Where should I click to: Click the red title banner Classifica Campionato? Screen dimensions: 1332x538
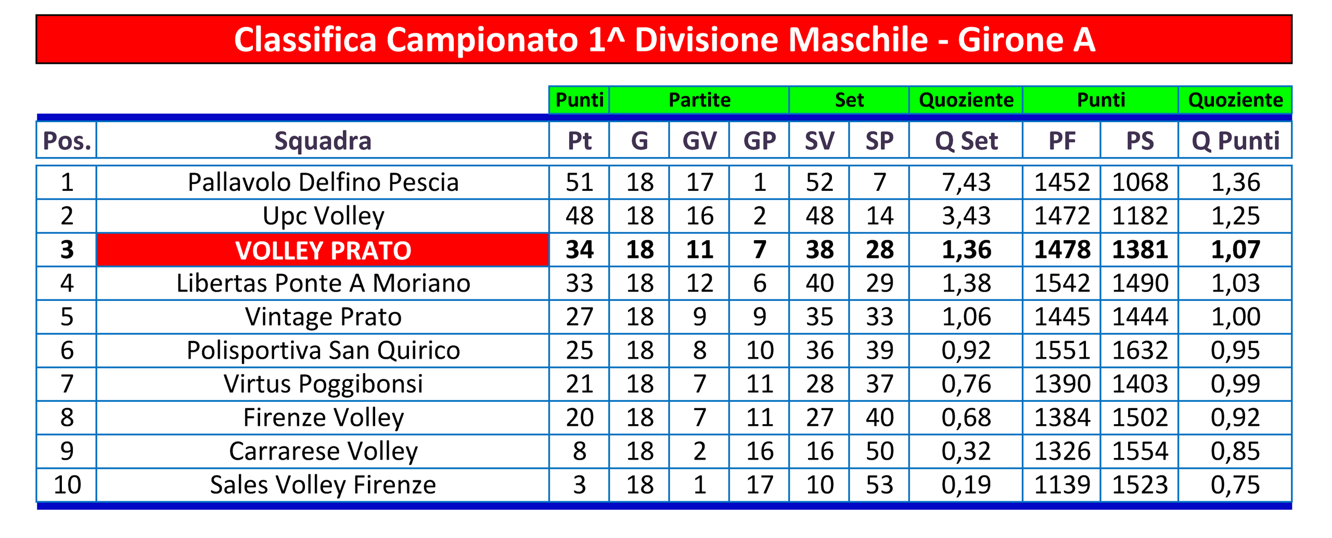[663, 40]
